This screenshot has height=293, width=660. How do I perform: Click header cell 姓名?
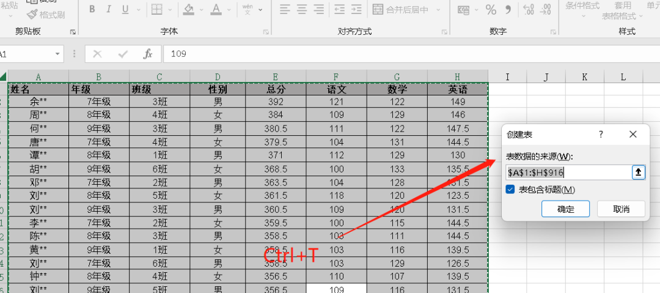[38, 89]
